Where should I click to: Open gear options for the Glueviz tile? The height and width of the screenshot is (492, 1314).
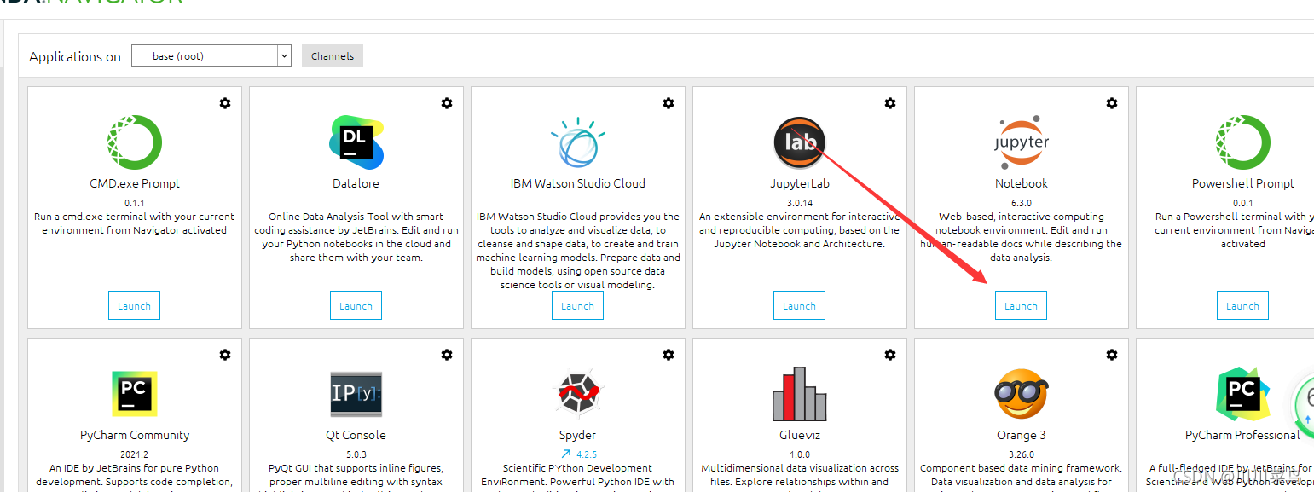pos(890,355)
